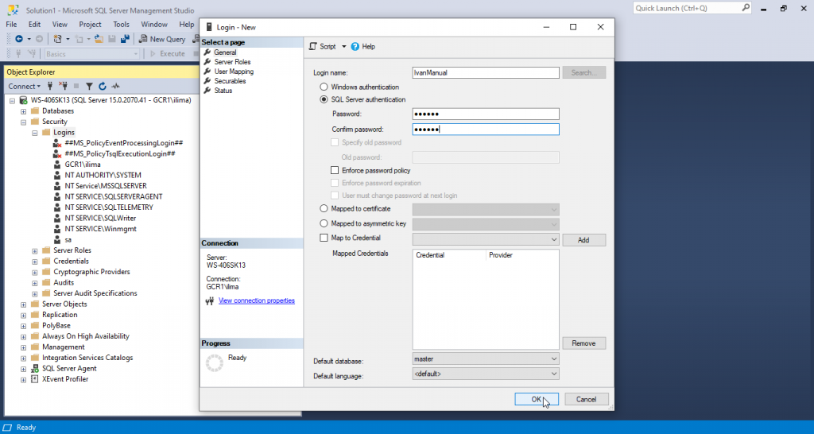Screen dimensions: 814x434
Task: Select Mapped to certificate radio button
Action: [x=324, y=209]
